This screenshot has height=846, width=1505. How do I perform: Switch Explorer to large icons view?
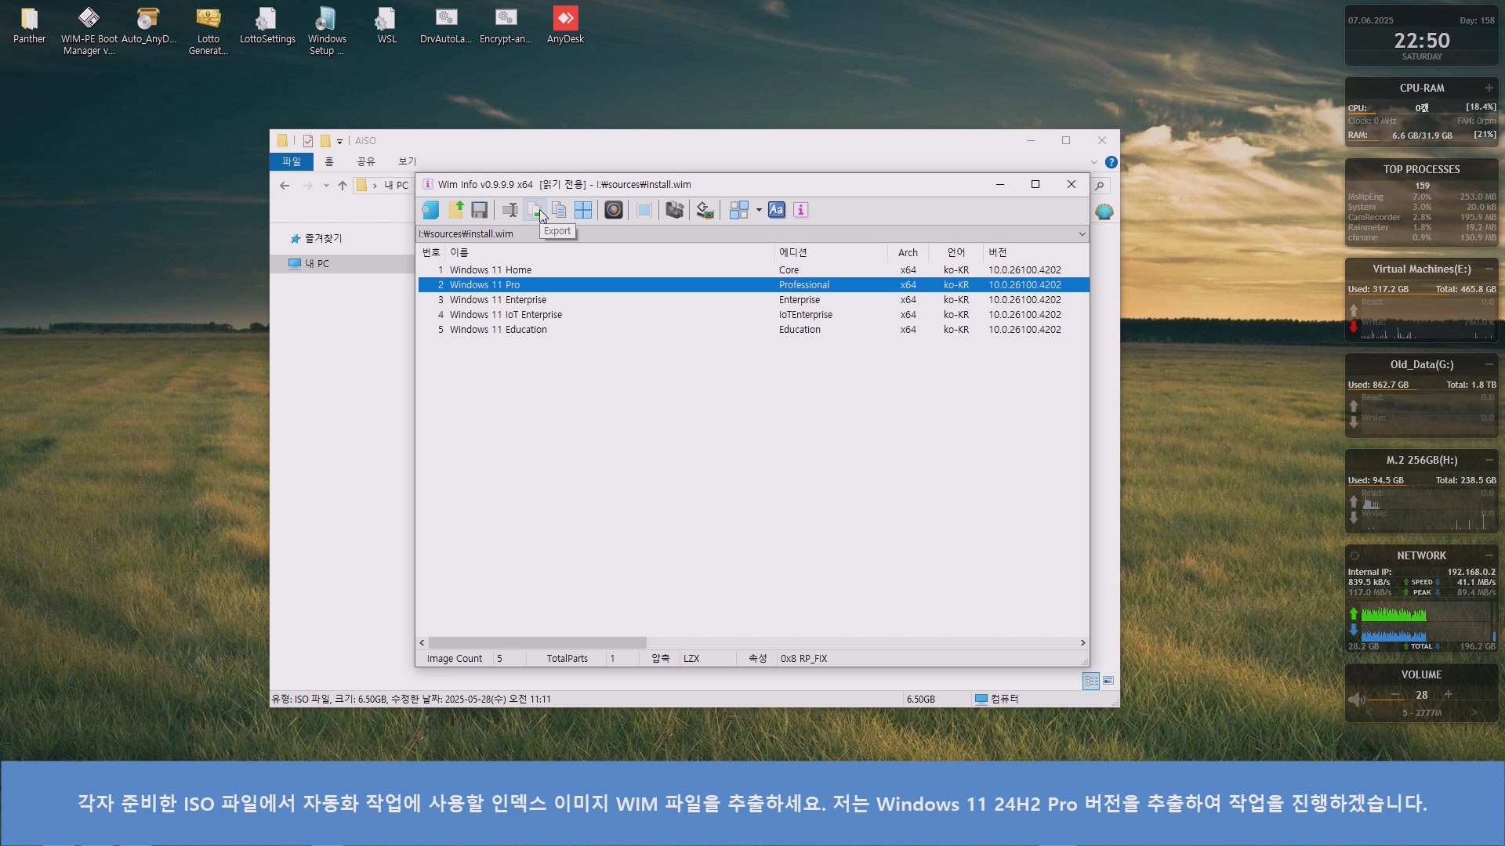pos(1108,681)
